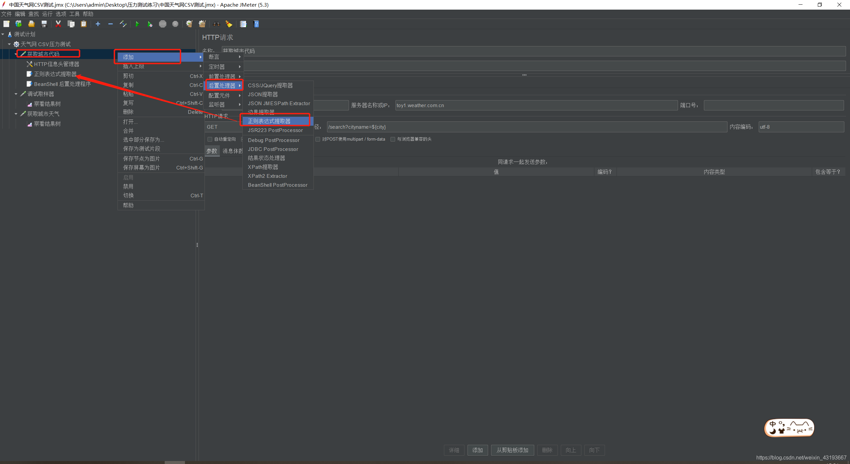The width and height of the screenshot is (850, 464).
Task: Toggle the 自动重定向 checkbox
Action: (210, 139)
